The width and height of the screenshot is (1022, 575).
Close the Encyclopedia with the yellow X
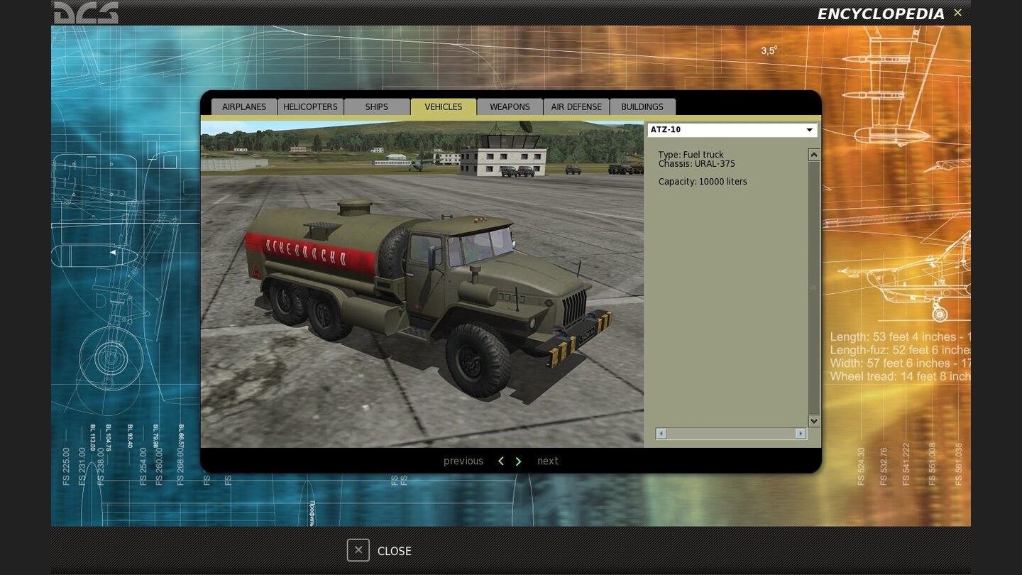pyautogui.click(x=957, y=13)
